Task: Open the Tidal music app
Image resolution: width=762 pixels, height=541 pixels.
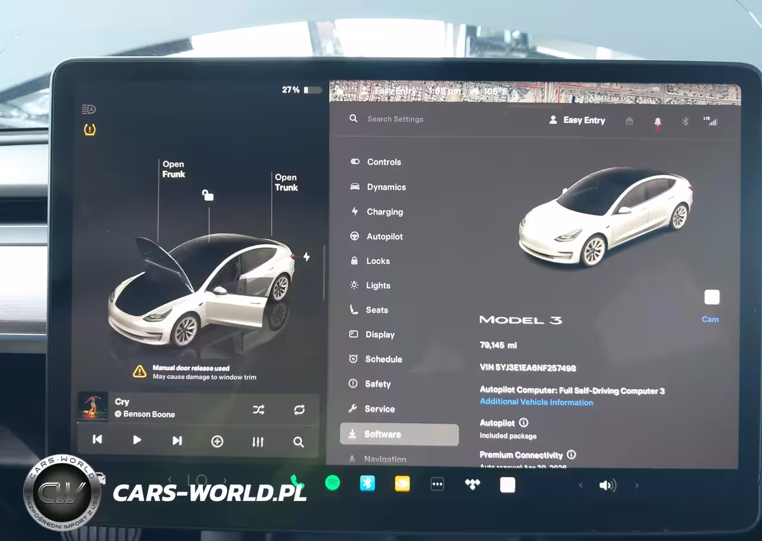Action: click(472, 484)
